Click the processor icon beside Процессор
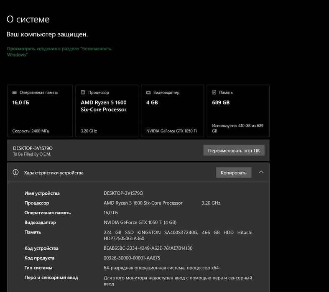Screen dimensions: 329x292 (x=83, y=93)
